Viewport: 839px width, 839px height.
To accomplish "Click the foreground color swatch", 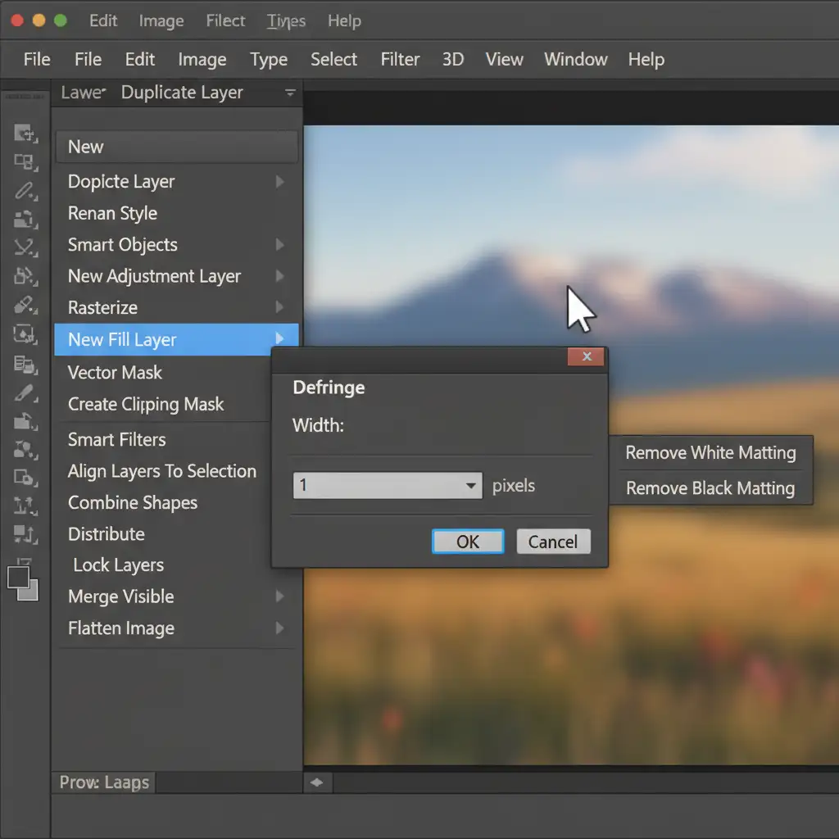I will click(18, 577).
